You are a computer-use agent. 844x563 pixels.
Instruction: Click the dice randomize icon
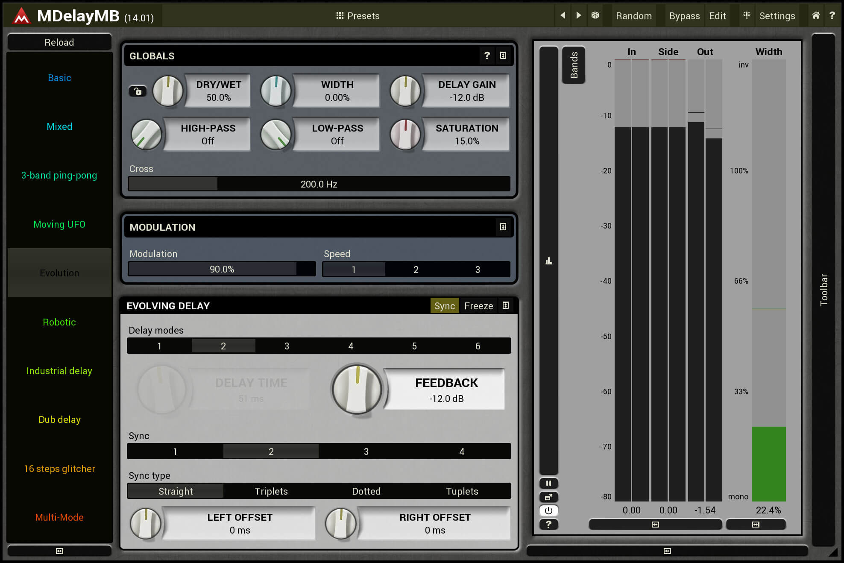(x=595, y=15)
